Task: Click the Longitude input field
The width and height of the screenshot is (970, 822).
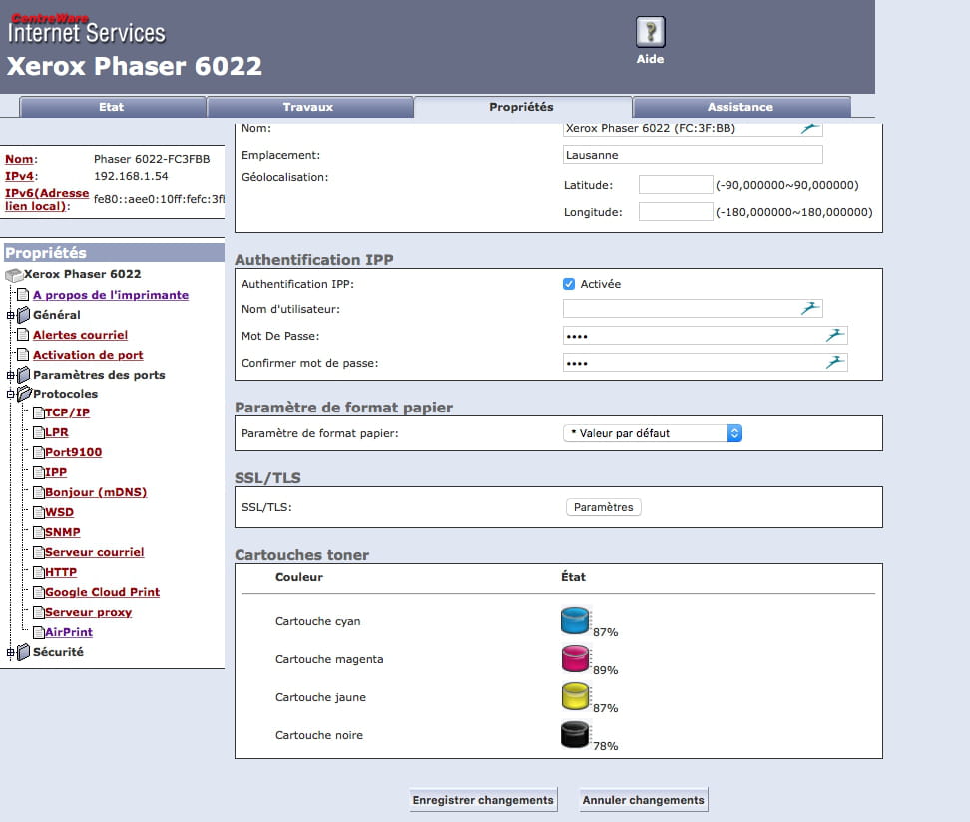Action: (x=676, y=212)
